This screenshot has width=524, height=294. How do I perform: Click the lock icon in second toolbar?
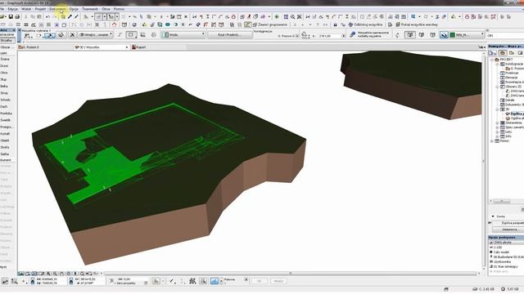click(335, 24)
